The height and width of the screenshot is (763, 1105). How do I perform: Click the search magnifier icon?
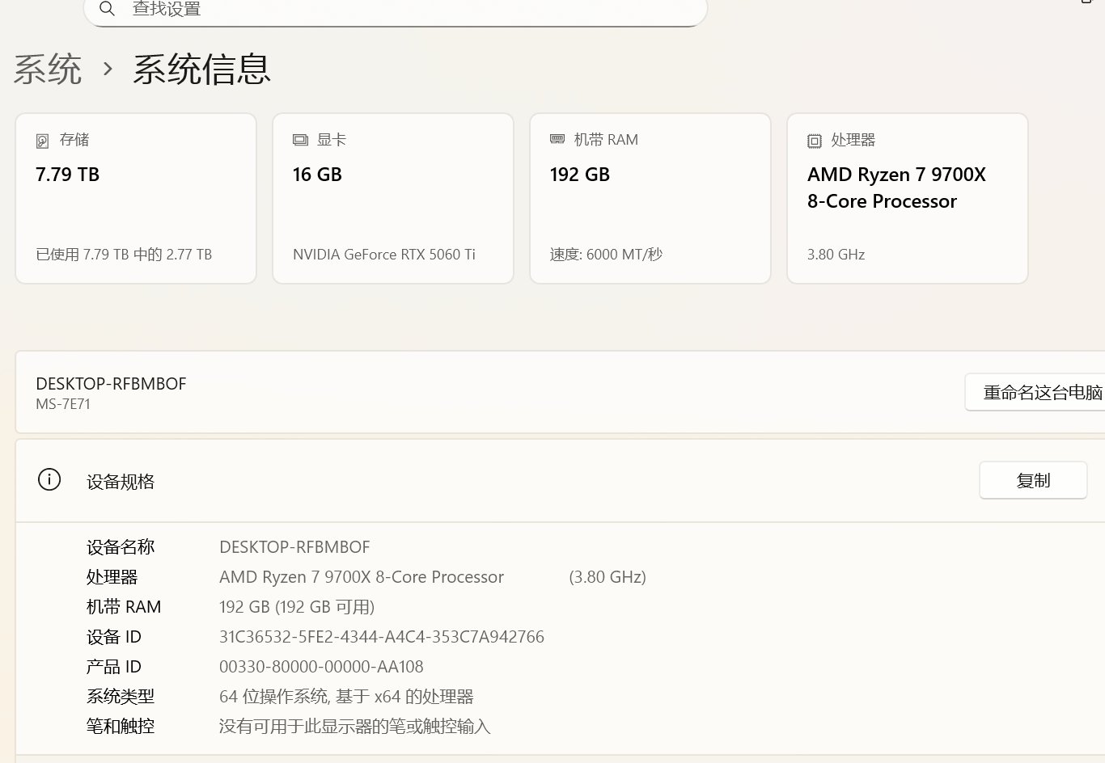click(107, 9)
